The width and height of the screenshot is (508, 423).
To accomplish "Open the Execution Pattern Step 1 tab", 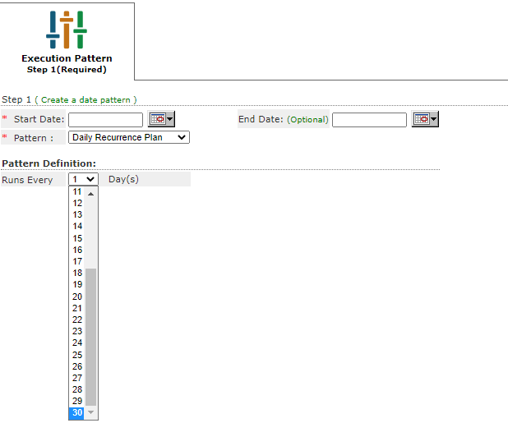I will tap(67, 41).
